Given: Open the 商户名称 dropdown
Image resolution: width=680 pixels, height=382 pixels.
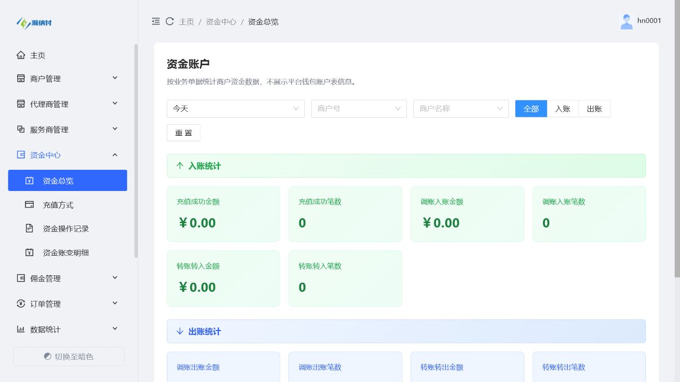Looking at the screenshot, I should pyautogui.click(x=461, y=109).
